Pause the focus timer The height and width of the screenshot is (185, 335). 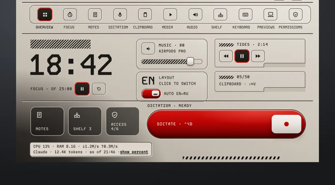click(82, 89)
